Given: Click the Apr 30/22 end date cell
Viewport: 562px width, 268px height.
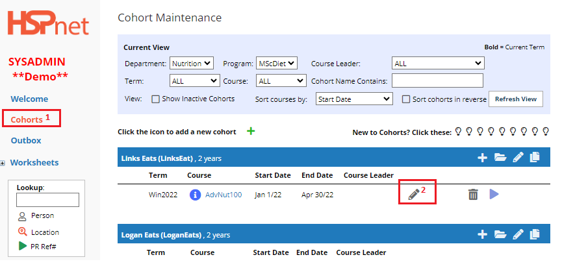Looking at the screenshot, I should [x=317, y=195].
